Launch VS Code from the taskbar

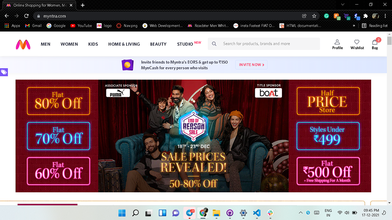(x=257, y=213)
